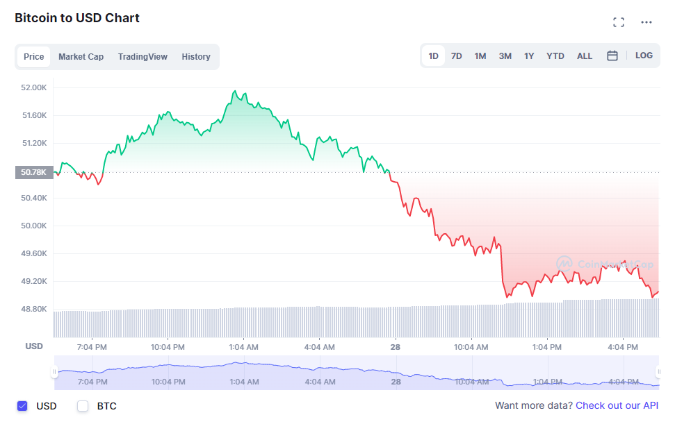Open the Check out our API link

(x=617, y=405)
